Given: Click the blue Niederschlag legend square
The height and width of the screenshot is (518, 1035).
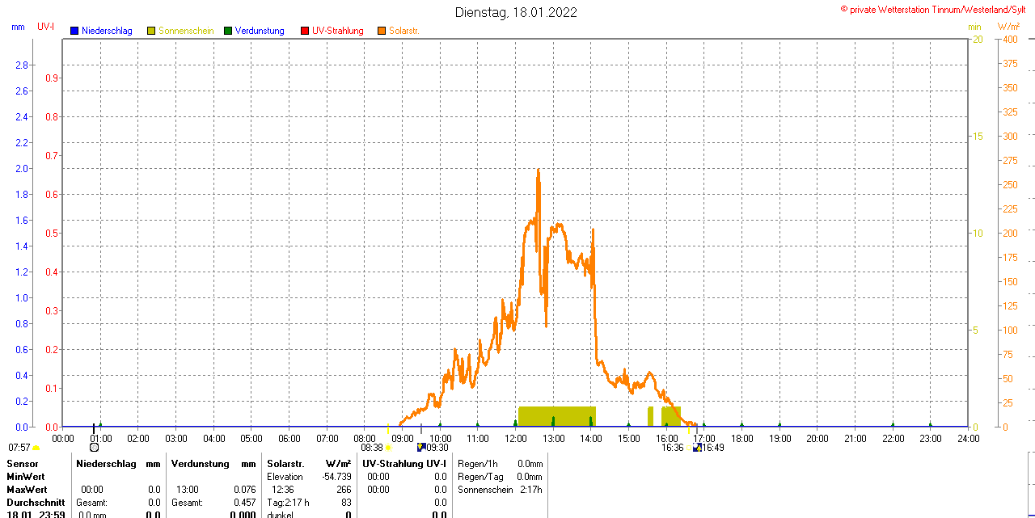Looking at the screenshot, I should pyautogui.click(x=74, y=31).
